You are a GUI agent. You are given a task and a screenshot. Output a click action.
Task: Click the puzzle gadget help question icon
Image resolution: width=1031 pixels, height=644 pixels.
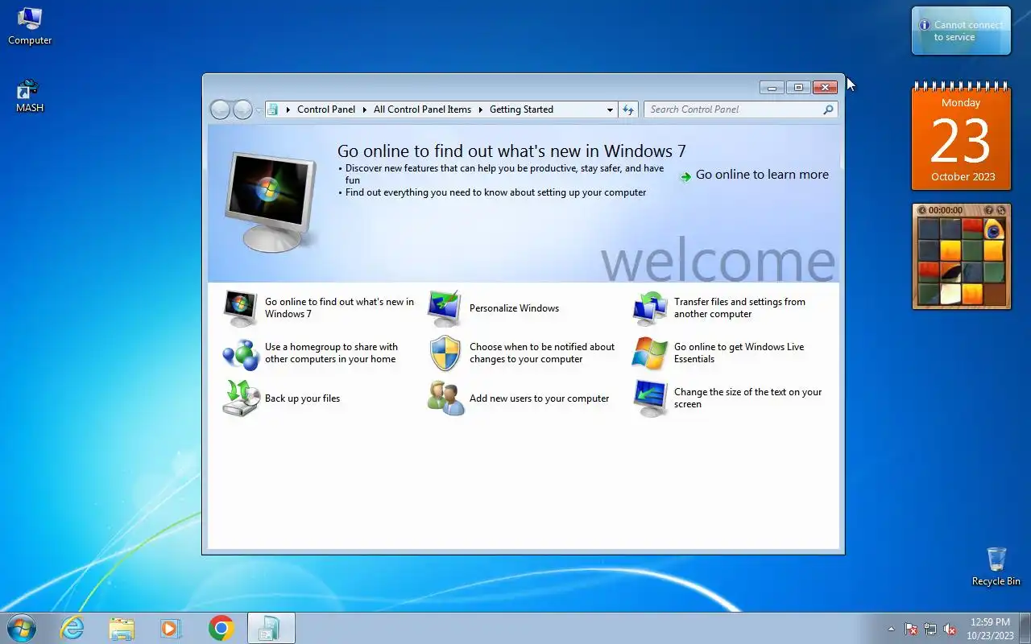(x=990, y=210)
